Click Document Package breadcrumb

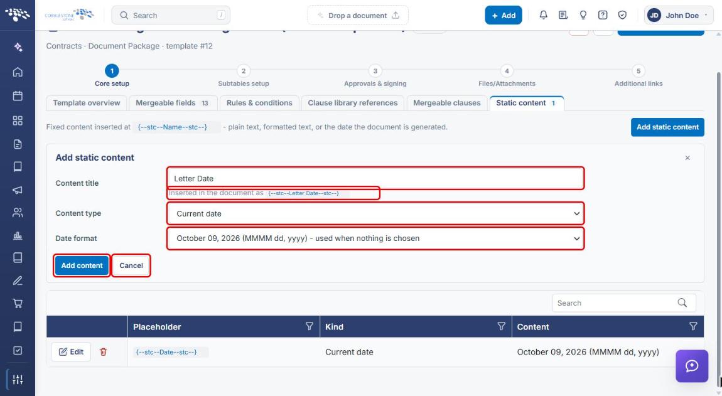pos(124,46)
